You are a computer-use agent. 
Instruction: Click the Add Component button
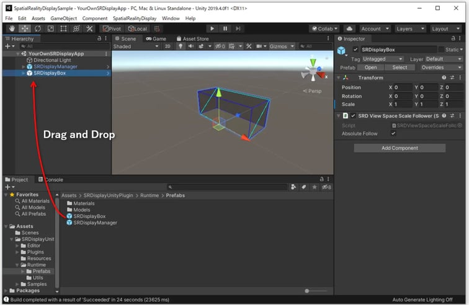[x=400, y=148]
